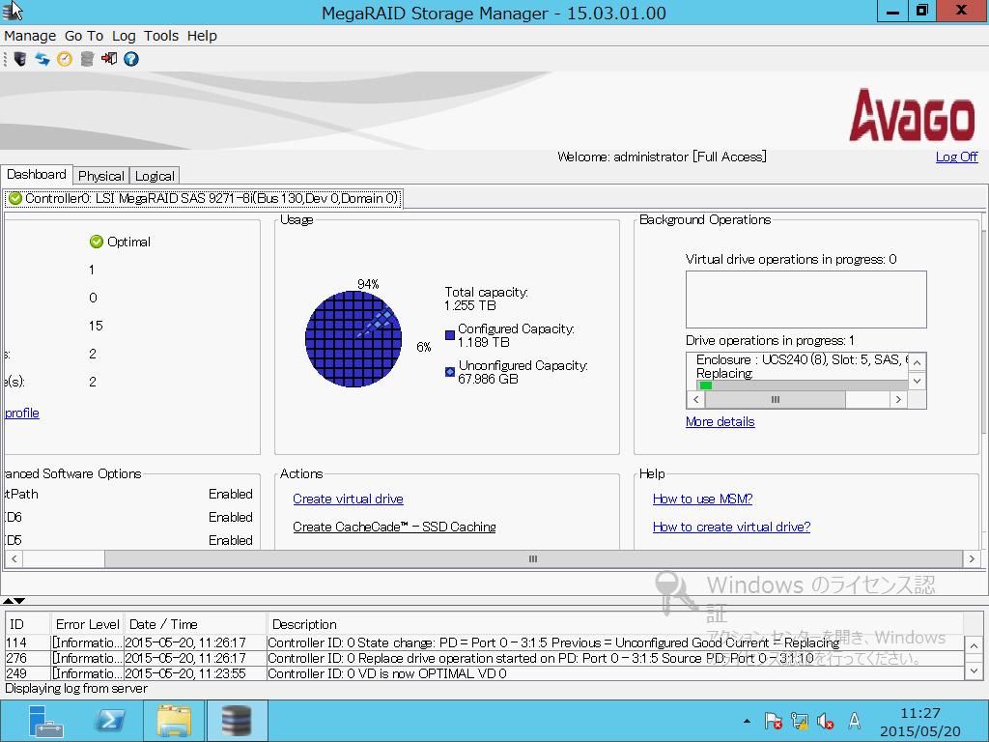The width and height of the screenshot is (989, 742).
Task: Select the Controller0 LSI MegaRAID tab
Action: tap(204, 199)
